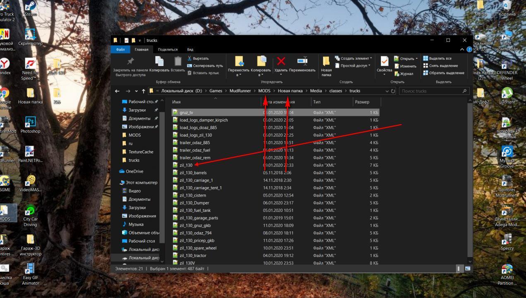Viewport: 526px width, 298px height.
Task: Sort files by the Размер column header
Action: [x=362, y=102]
